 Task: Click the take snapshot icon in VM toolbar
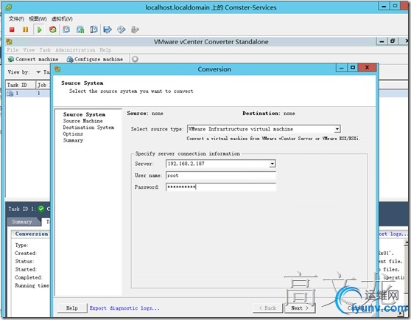(x=66, y=29)
